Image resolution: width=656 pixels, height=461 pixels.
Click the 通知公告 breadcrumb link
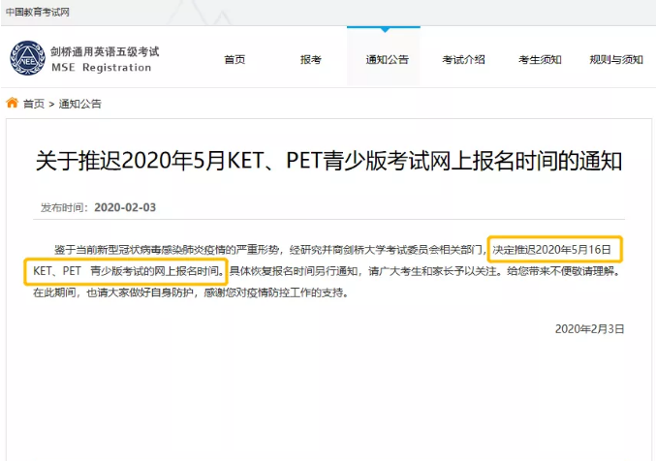coord(79,104)
